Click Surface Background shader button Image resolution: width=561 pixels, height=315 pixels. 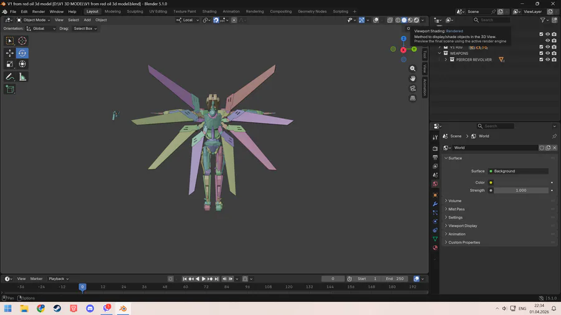click(518, 171)
